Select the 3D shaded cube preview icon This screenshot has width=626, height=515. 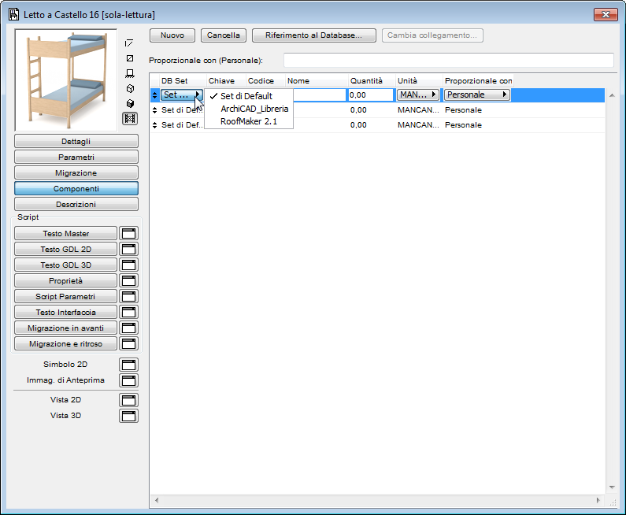(130, 103)
